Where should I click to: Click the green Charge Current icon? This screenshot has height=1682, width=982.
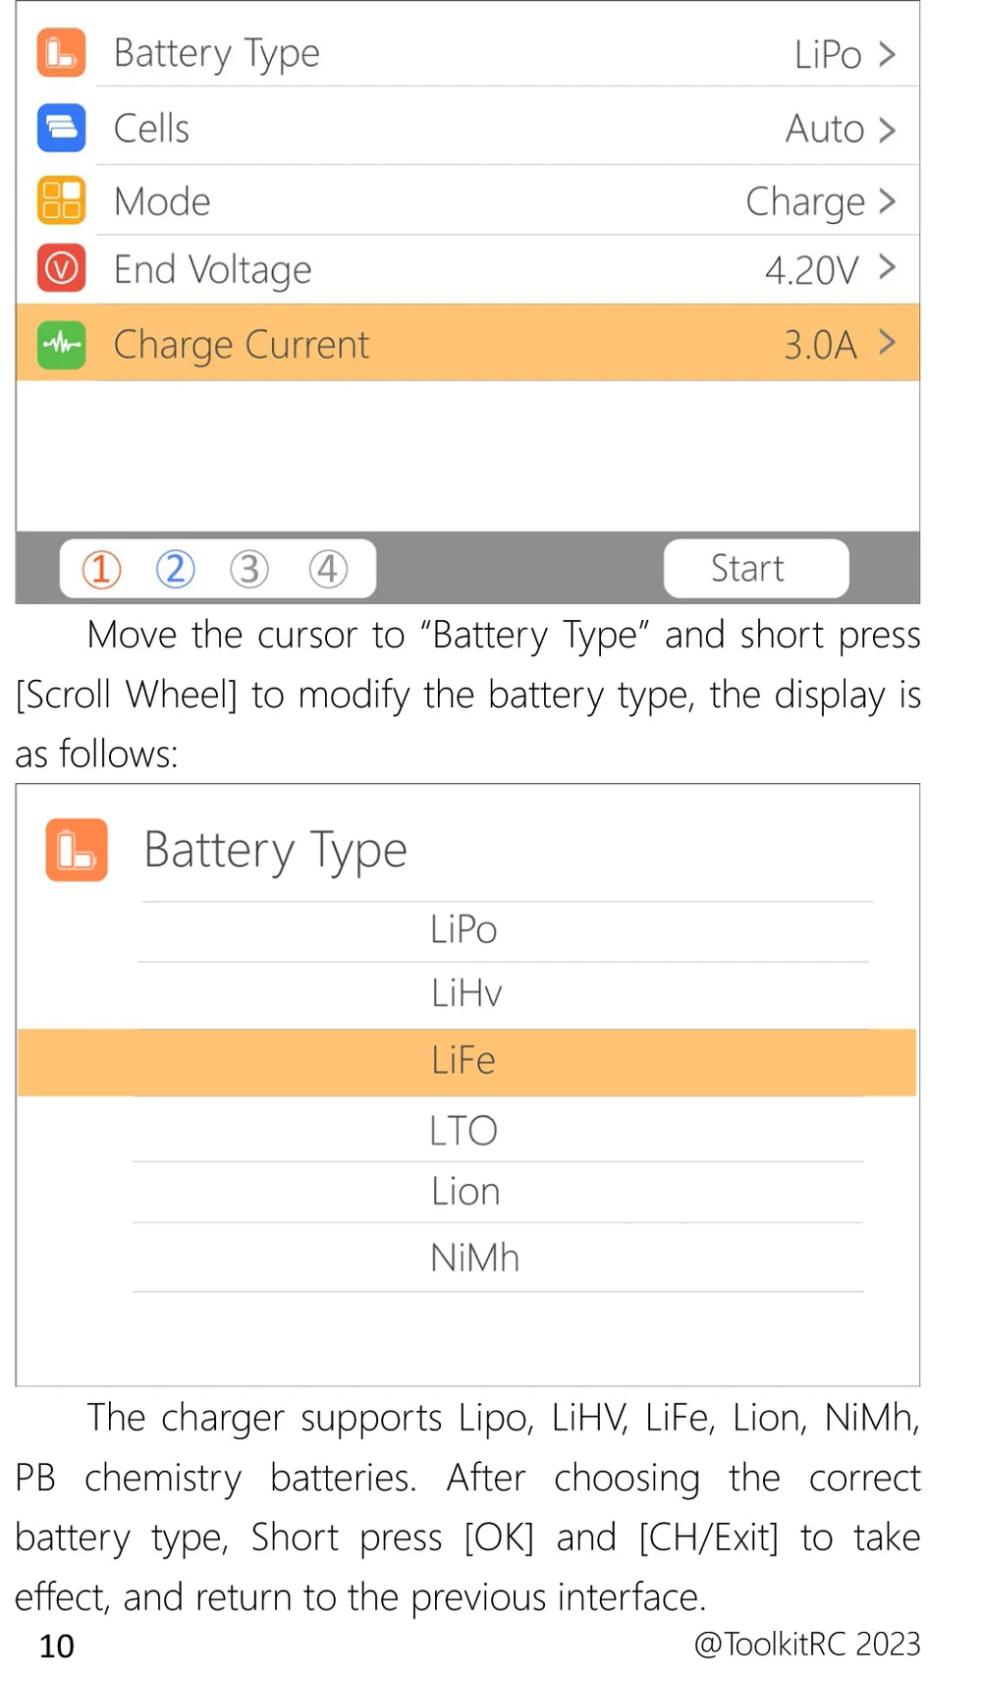pos(61,345)
